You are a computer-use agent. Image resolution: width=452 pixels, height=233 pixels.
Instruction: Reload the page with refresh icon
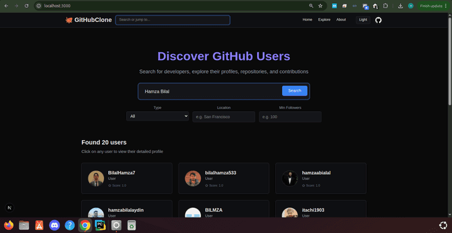pyautogui.click(x=26, y=6)
